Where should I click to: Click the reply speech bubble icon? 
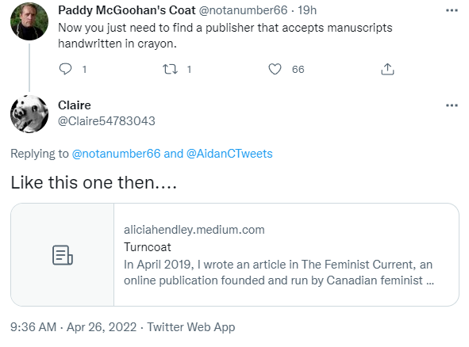click(x=65, y=69)
